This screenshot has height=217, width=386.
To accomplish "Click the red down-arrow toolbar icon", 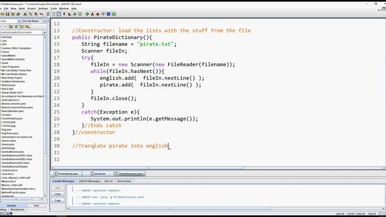I will [x=64, y=14].
